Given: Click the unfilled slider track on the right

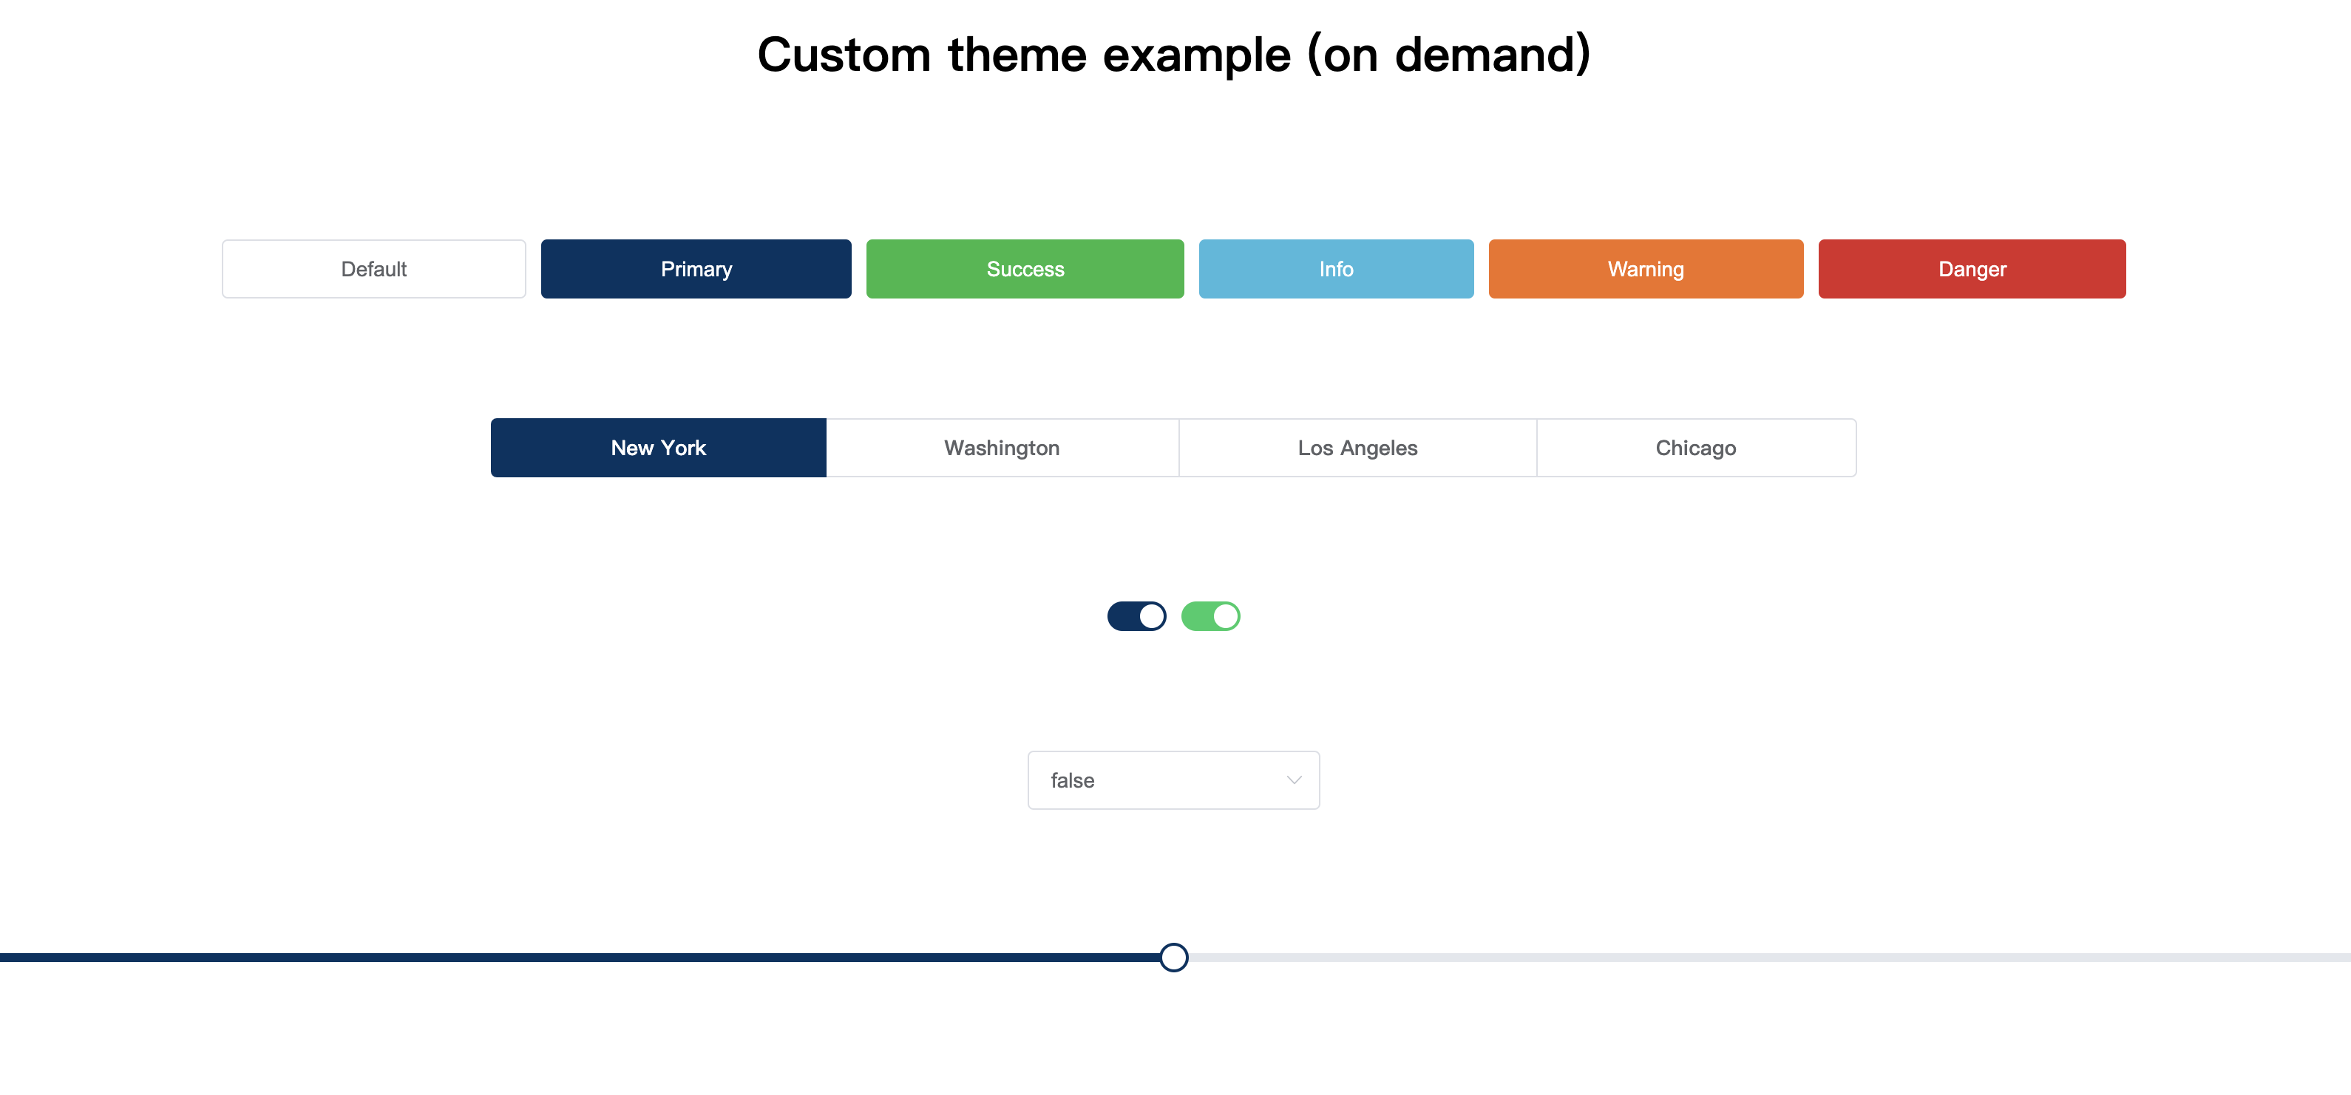Looking at the screenshot, I should point(1734,956).
